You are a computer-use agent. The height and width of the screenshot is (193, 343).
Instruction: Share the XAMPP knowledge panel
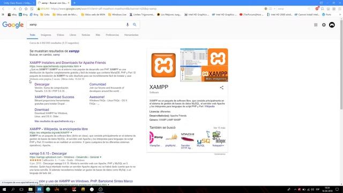click(x=221, y=87)
